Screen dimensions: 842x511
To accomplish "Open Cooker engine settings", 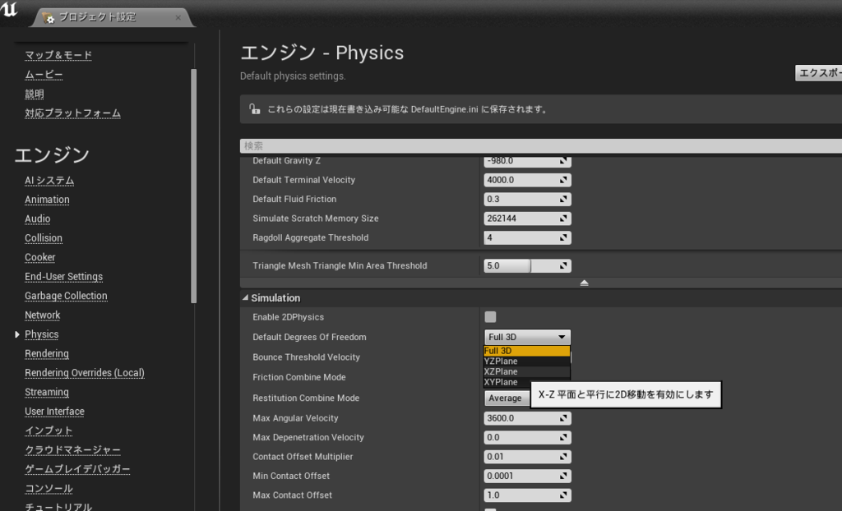I will point(40,258).
